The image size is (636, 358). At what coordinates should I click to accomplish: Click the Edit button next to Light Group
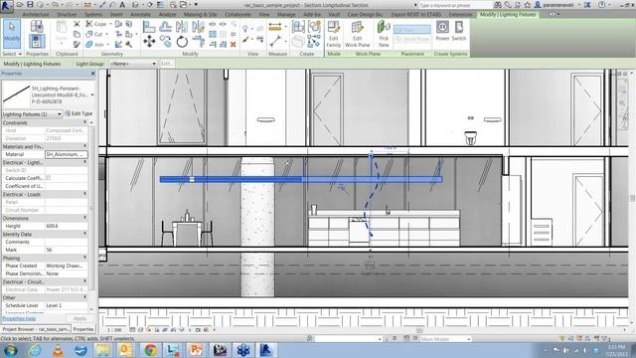[x=167, y=64]
